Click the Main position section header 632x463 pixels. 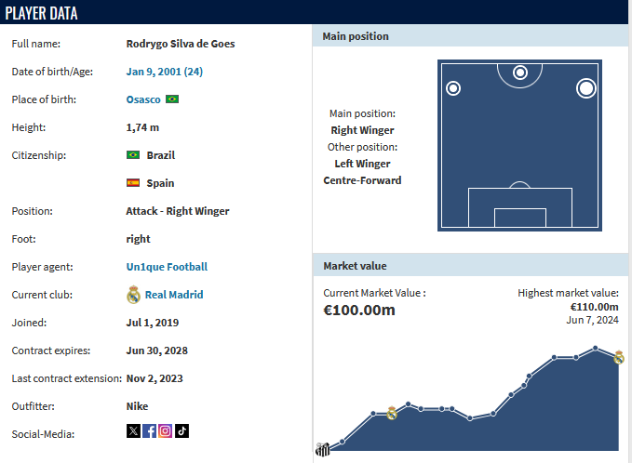coord(470,36)
